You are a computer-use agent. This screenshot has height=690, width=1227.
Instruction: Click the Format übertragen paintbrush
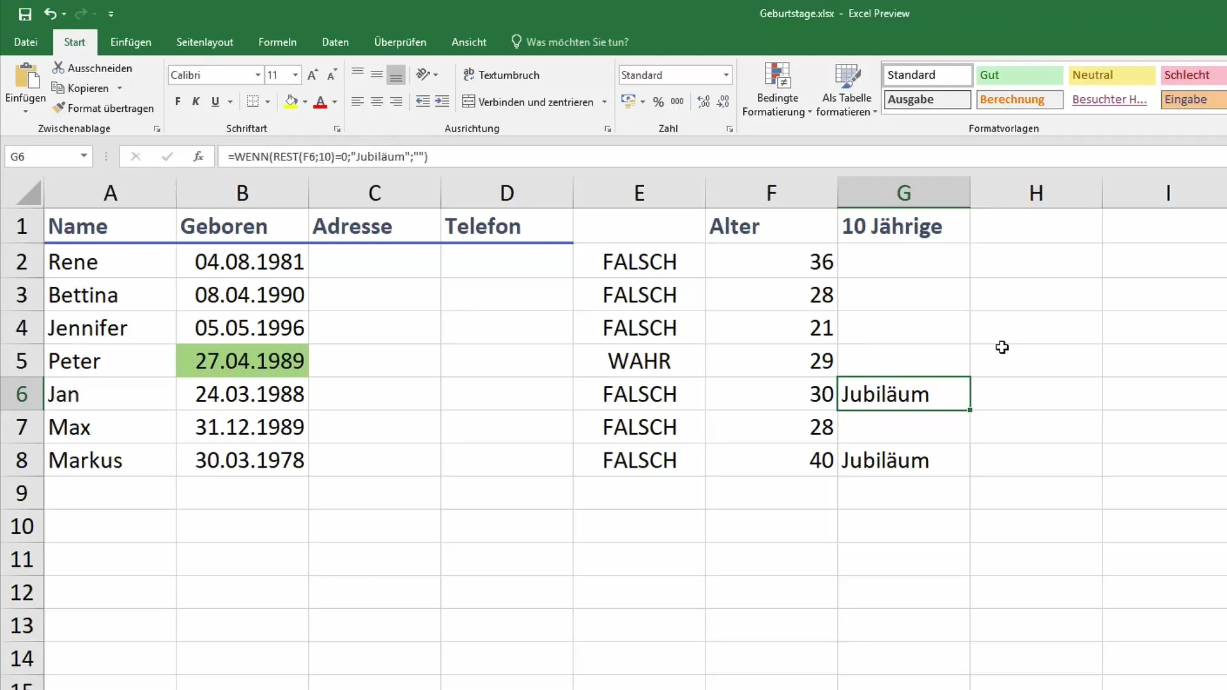point(103,108)
